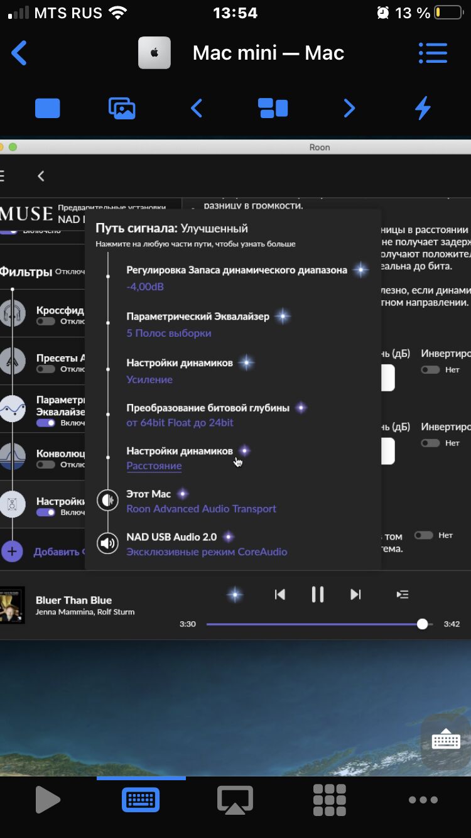
Task: Click the first дБ input field
Action: tap(387, 378)
